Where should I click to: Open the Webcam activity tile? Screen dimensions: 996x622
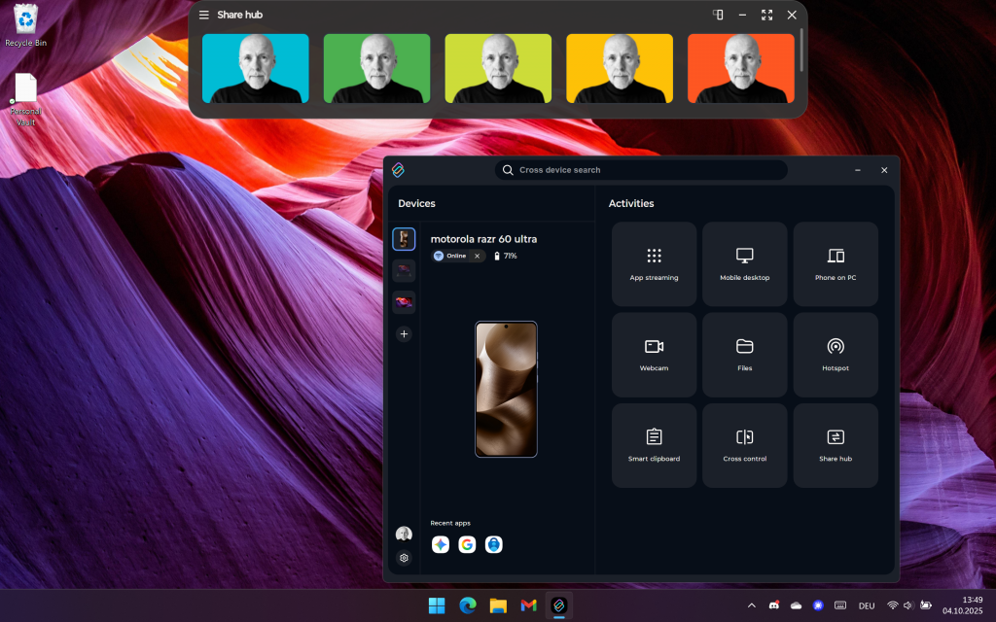654,355
